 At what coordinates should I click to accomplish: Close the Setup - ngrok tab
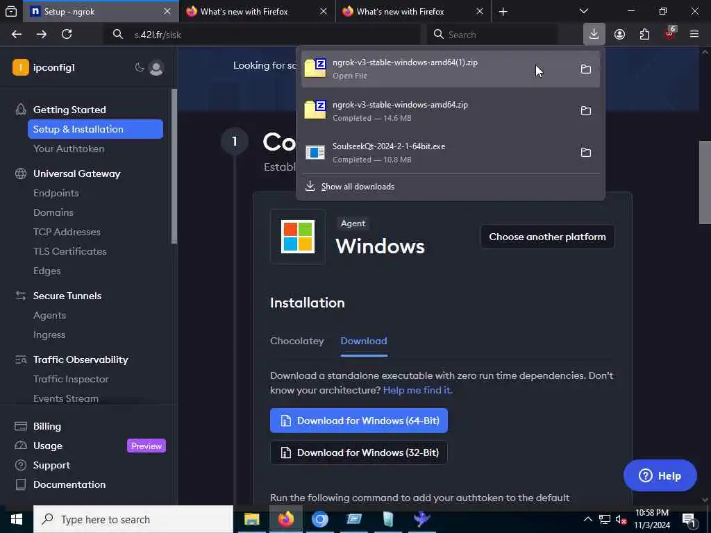tap(167, 12)
